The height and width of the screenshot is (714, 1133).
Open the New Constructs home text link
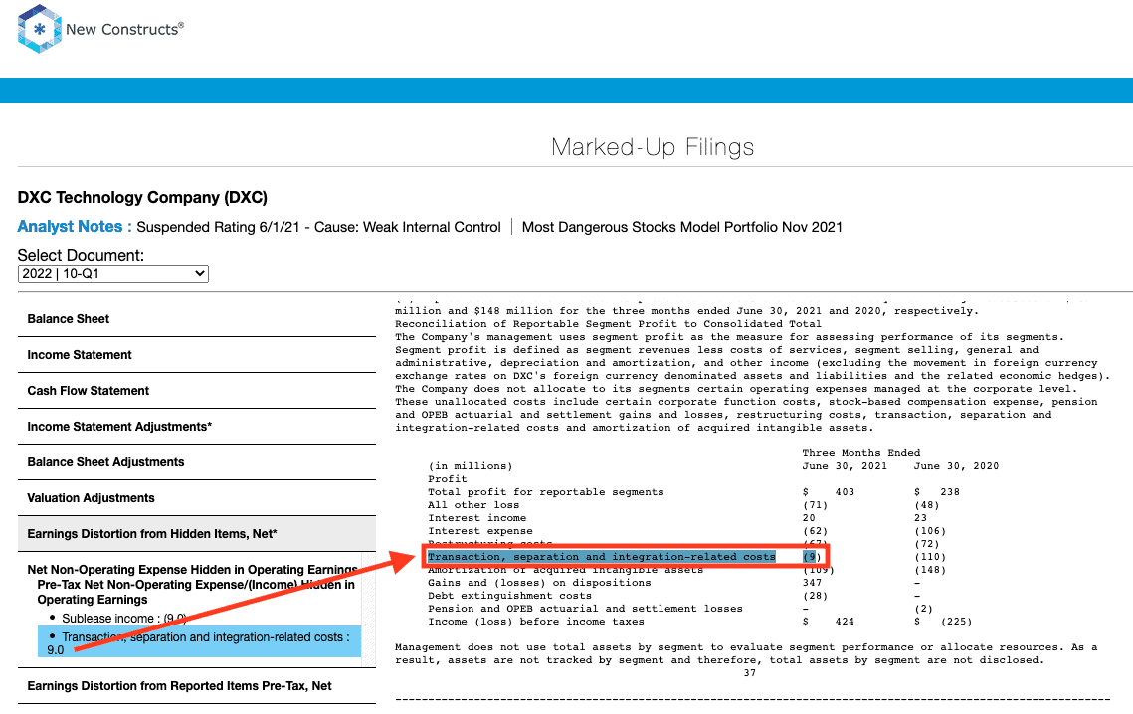coord(124,29)
